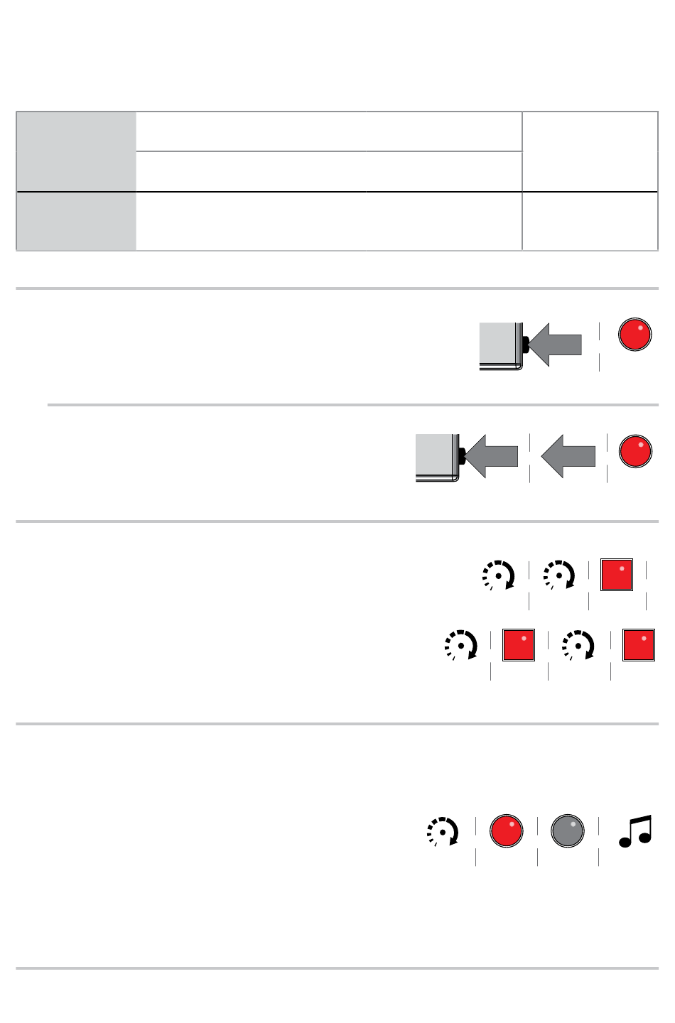Click the wide middle cell in table's bottom row
This screenshot has width=675, height=1023.
328,221
